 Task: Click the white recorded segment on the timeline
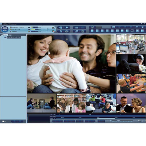(106, 119)
